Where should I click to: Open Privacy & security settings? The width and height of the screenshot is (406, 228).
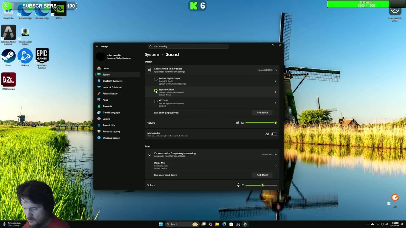click(x=117, y=132)
